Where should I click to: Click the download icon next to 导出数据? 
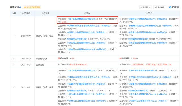(156, 7)
